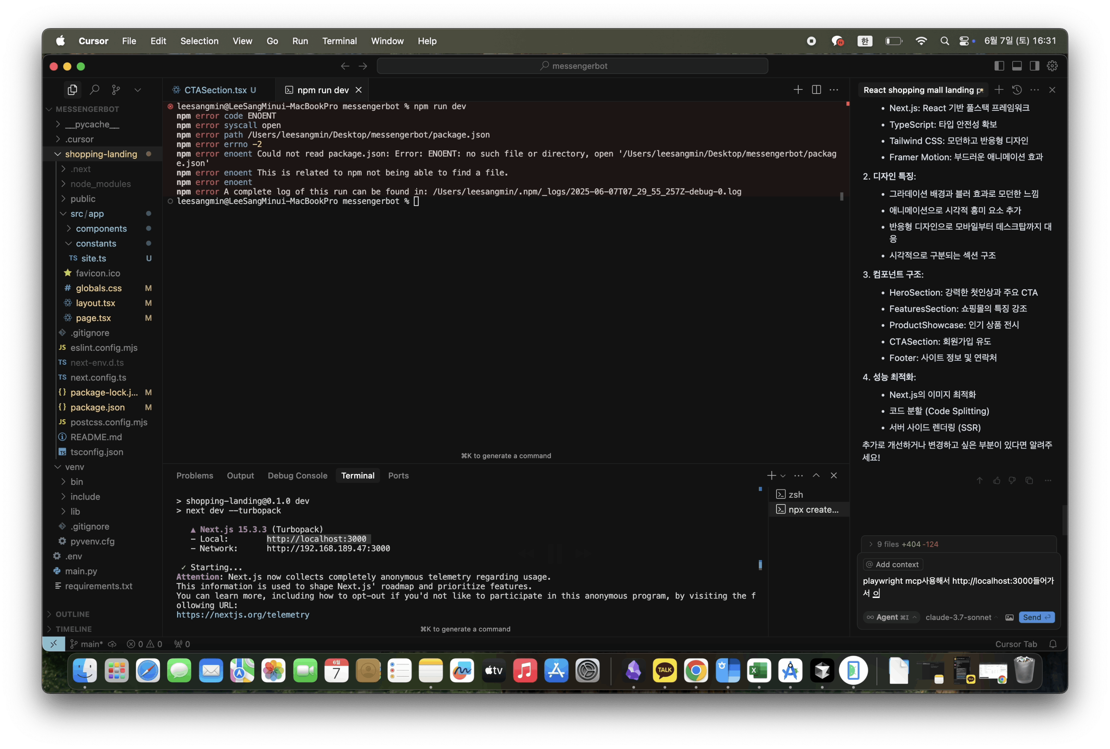This screenshot has height=749, width=1110.
Task: Toggle the bottom panel layout button
Action: point(1017,66)
